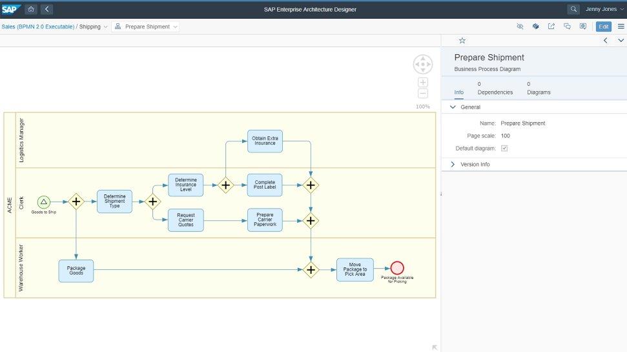The width and height of the screenshot is (627, 352).
Task: Toggle the Default diagram checkbox
Action: pos(504,149)
